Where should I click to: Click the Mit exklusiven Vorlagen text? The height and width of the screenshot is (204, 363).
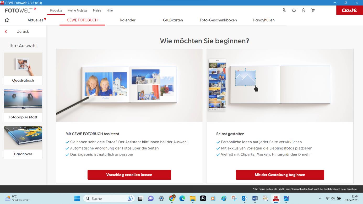tap(267, 148)
